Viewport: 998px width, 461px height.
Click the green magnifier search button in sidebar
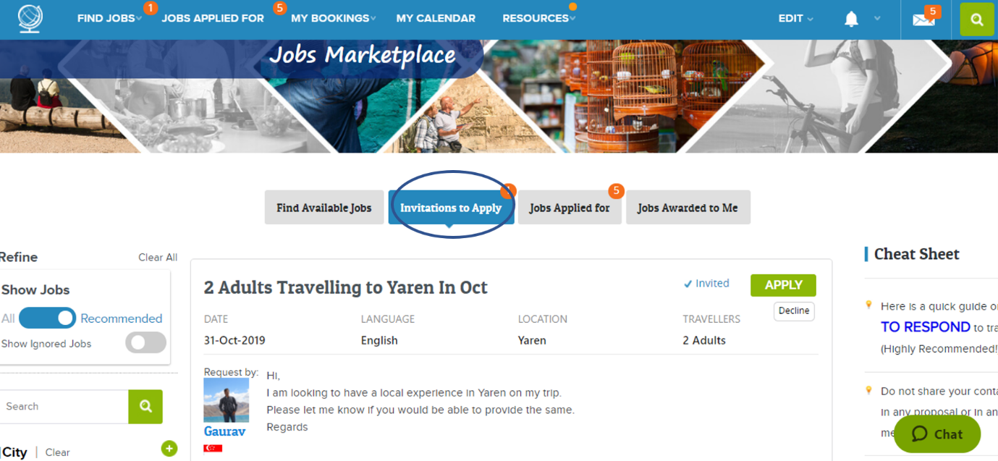coord(145,407)
